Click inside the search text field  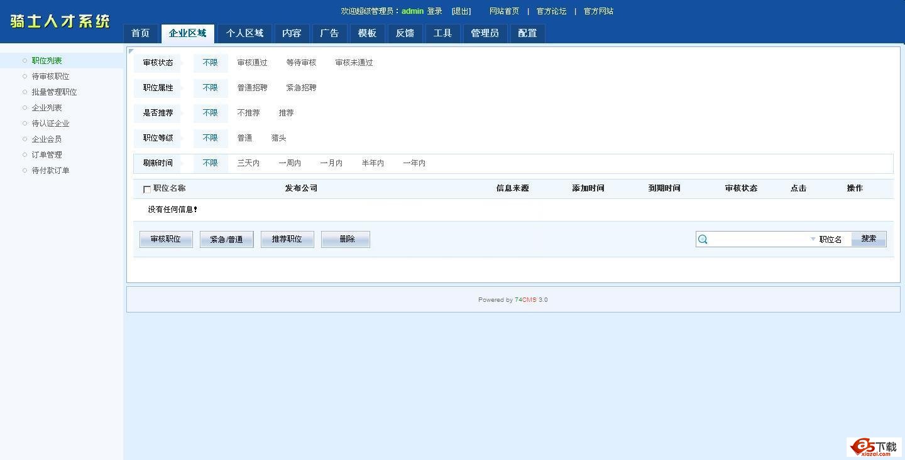pos(759,239)
